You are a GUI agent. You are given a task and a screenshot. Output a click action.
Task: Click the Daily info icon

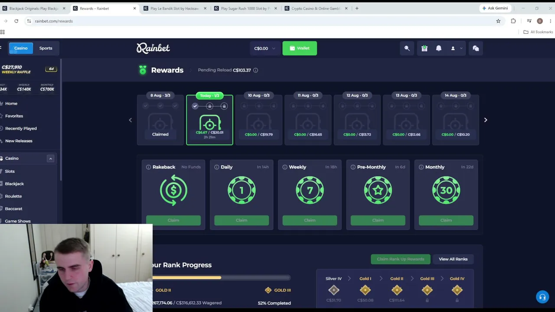coord(217,167)
